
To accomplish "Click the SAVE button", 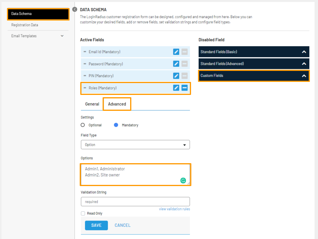I will (96, 225).
